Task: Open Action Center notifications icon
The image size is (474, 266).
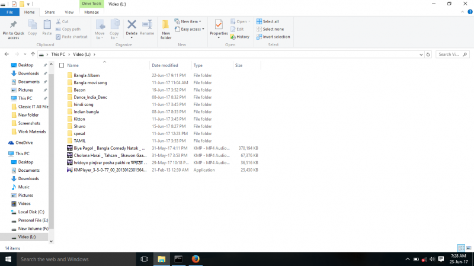Action: click(441, 259)
